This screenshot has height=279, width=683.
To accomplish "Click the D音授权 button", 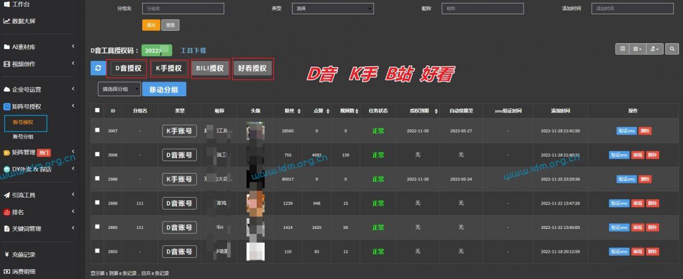I will [127, 68].
